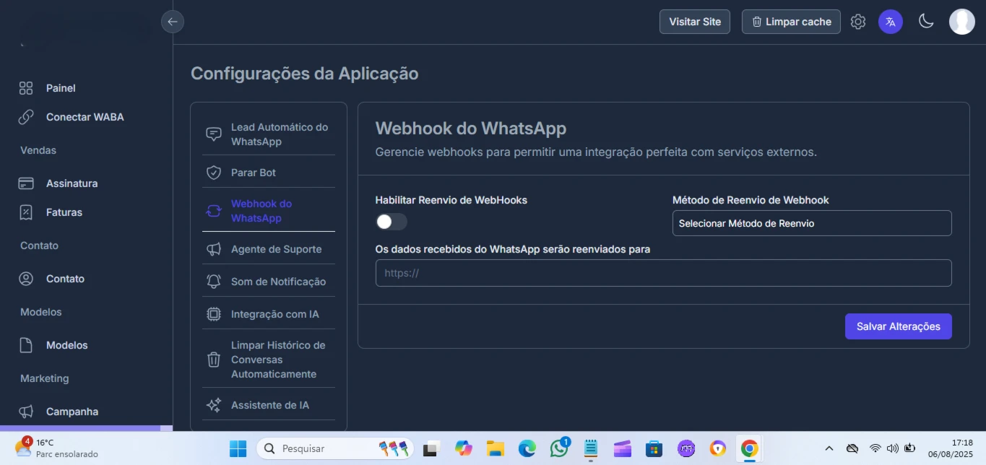Open the Wi-Fi network tray icon
Screen dimensions: 986x465
(875, 448)
